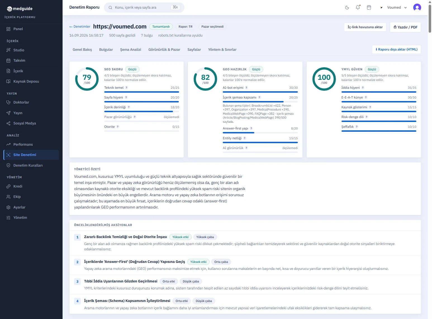Click the GEO Hazırlık 82 score gauge

[x=205, y=79]
